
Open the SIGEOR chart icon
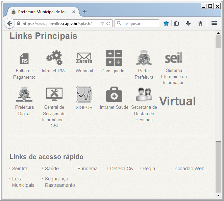pyautogui.click(x=84, y=94)
